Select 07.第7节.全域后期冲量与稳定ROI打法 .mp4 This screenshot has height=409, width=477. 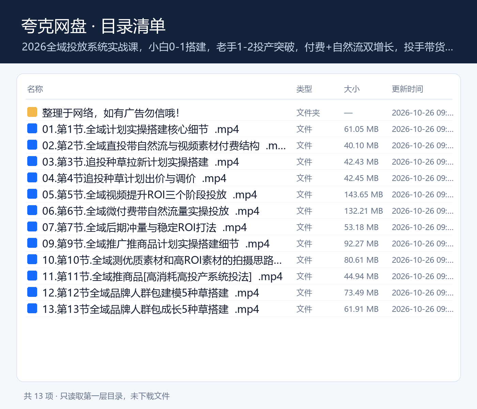[x=144, y=227]
